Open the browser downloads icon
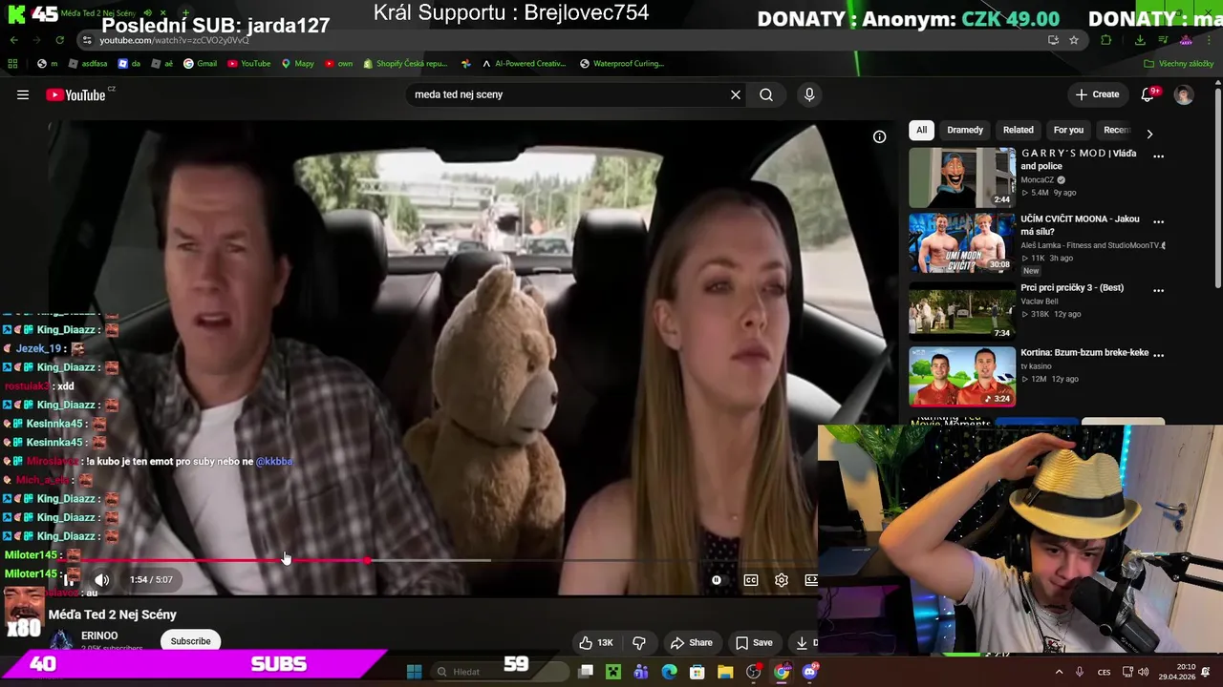This screenshot has width=1223, height=687. pos(1140,40)
